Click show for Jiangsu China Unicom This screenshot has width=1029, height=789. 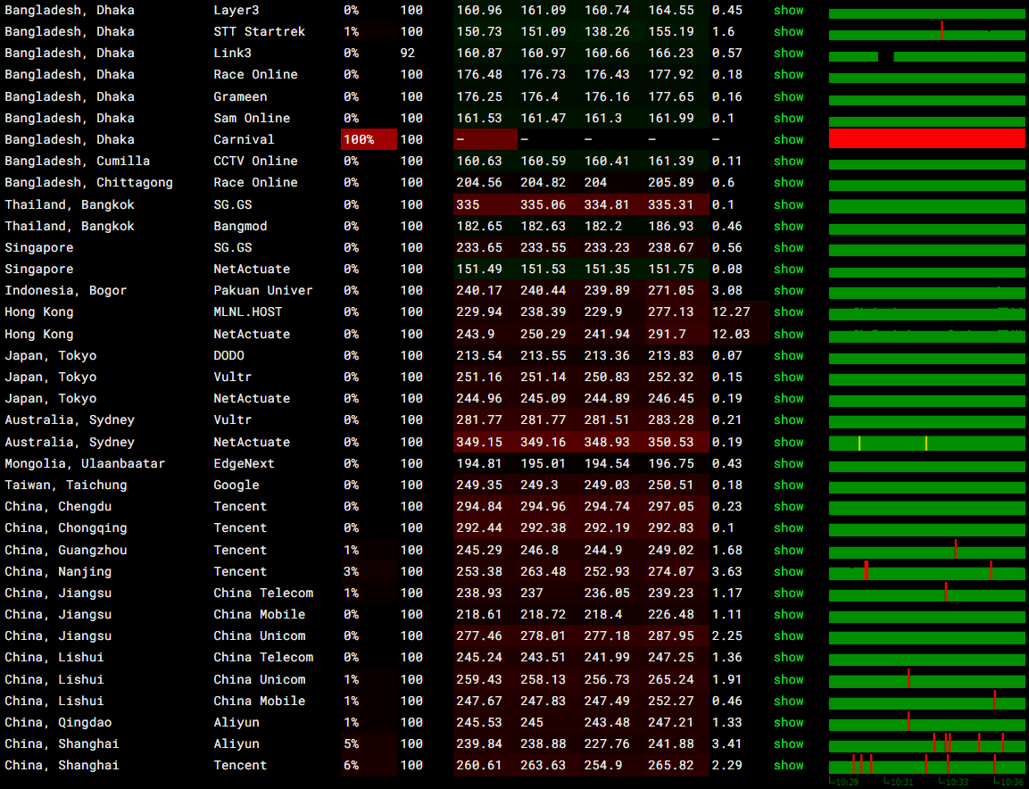788,636
